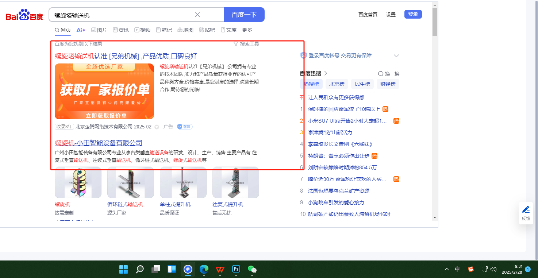Expand the login account notice chevron
Image resolution: width=538 pixels, height=278 pixels.
pyautogui.click(x=396, y=56)
